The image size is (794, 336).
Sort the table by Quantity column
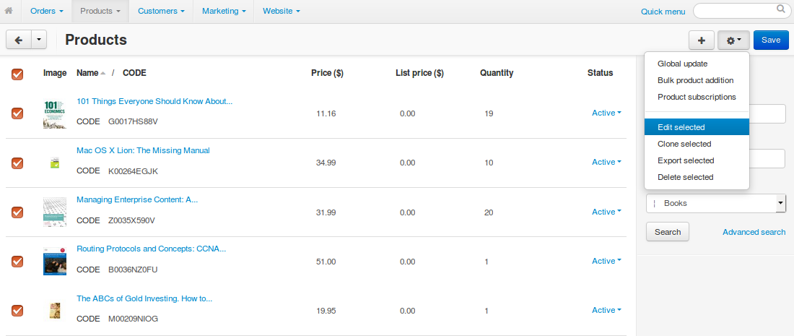[497, 73]
